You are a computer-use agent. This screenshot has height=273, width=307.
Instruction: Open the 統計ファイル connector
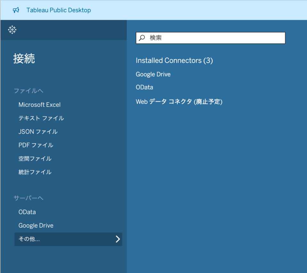(x=35, y=172)
